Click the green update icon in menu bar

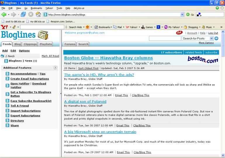coord(217,8)
